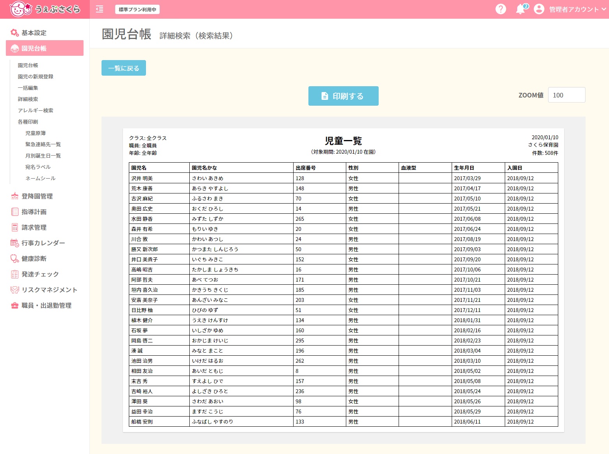This screenshot has width=609, height=454.
Task: Select 一括編集 submenu item
Action: click(28, 88)
